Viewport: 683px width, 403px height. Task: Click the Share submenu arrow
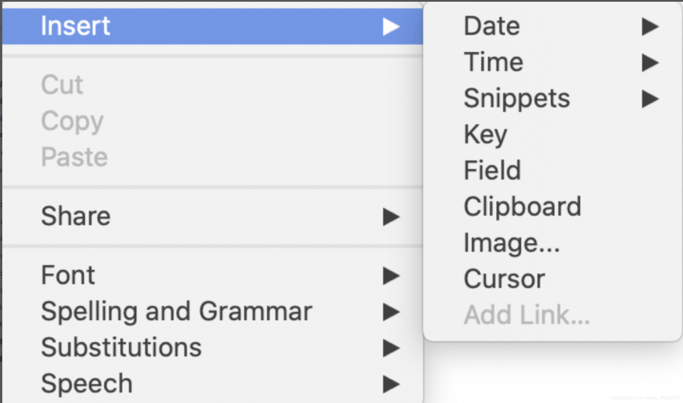pos(391,217)
